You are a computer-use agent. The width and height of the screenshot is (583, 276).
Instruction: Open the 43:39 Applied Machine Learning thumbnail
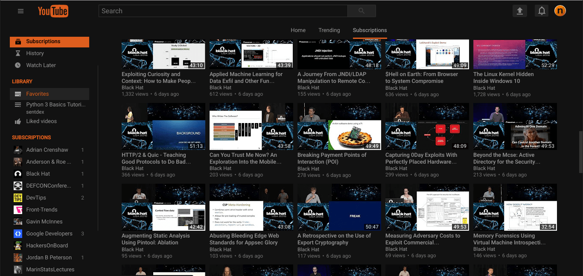tap(251, 54)
